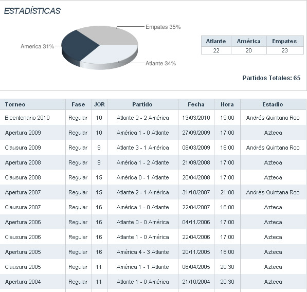Click the draws value 23
The width and height of the screenshot is (307, 292).
pyautogui.click(x=285, y=50)
